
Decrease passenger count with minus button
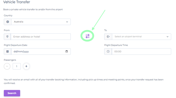pyautogui.click(x=7, y=66)
